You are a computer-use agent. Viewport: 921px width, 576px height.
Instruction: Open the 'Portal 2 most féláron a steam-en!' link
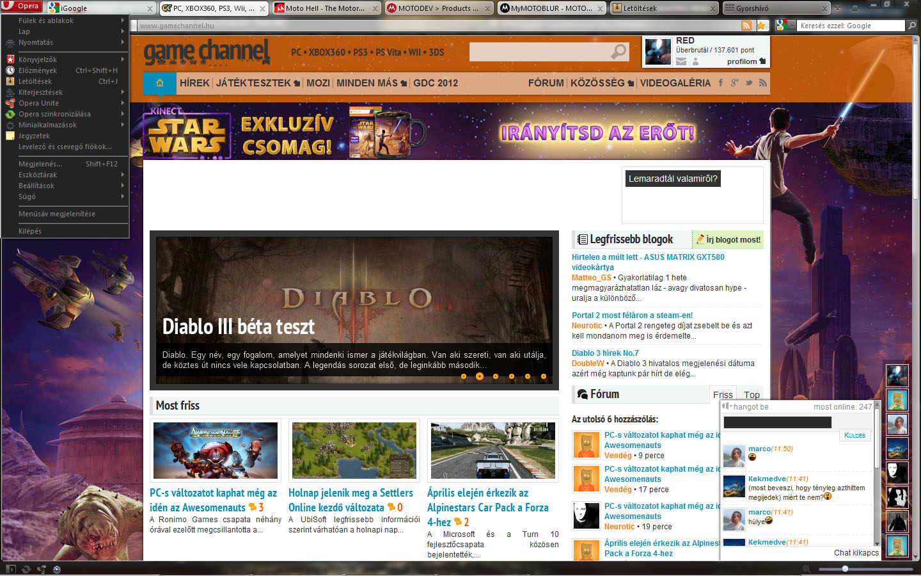(x=632, y=316)
